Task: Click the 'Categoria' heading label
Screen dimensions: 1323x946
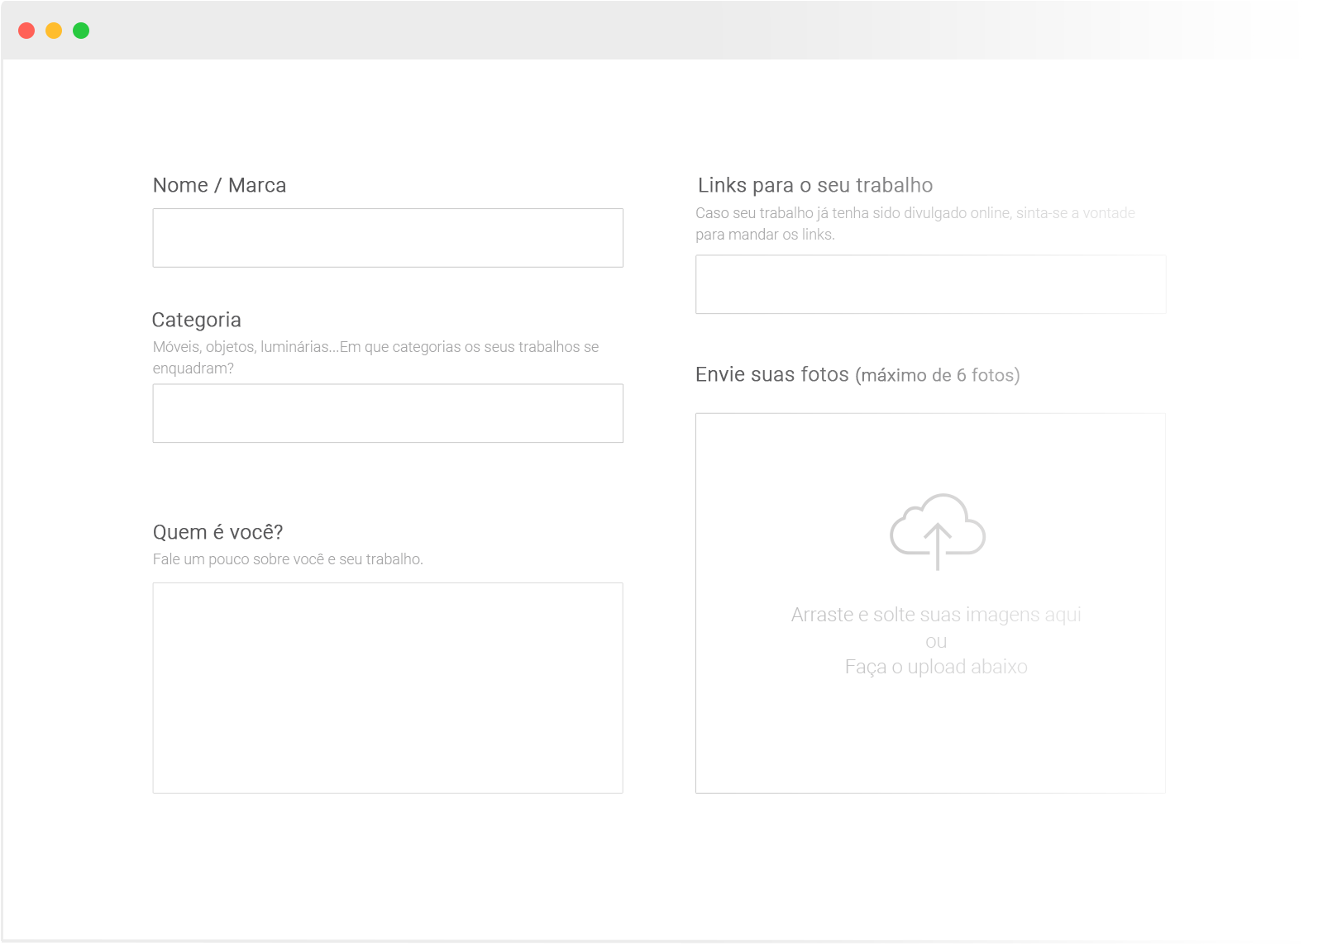Action: 197,320
